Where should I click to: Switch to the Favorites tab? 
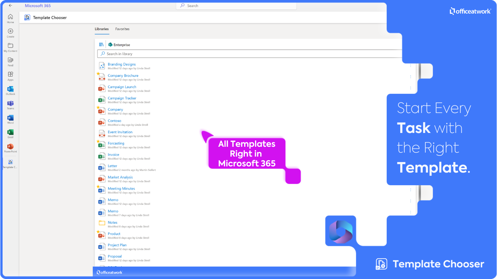coord(122,29)
